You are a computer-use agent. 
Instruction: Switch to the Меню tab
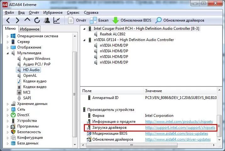(x=10, y=29)
